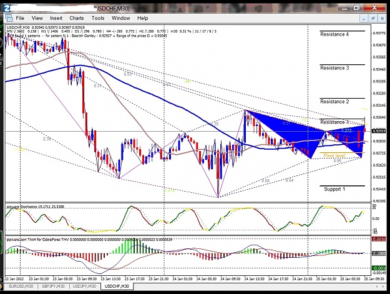The height and width of the screenshot is (294, 390).
Task: Open the File menu
Action: coord(20,18)
